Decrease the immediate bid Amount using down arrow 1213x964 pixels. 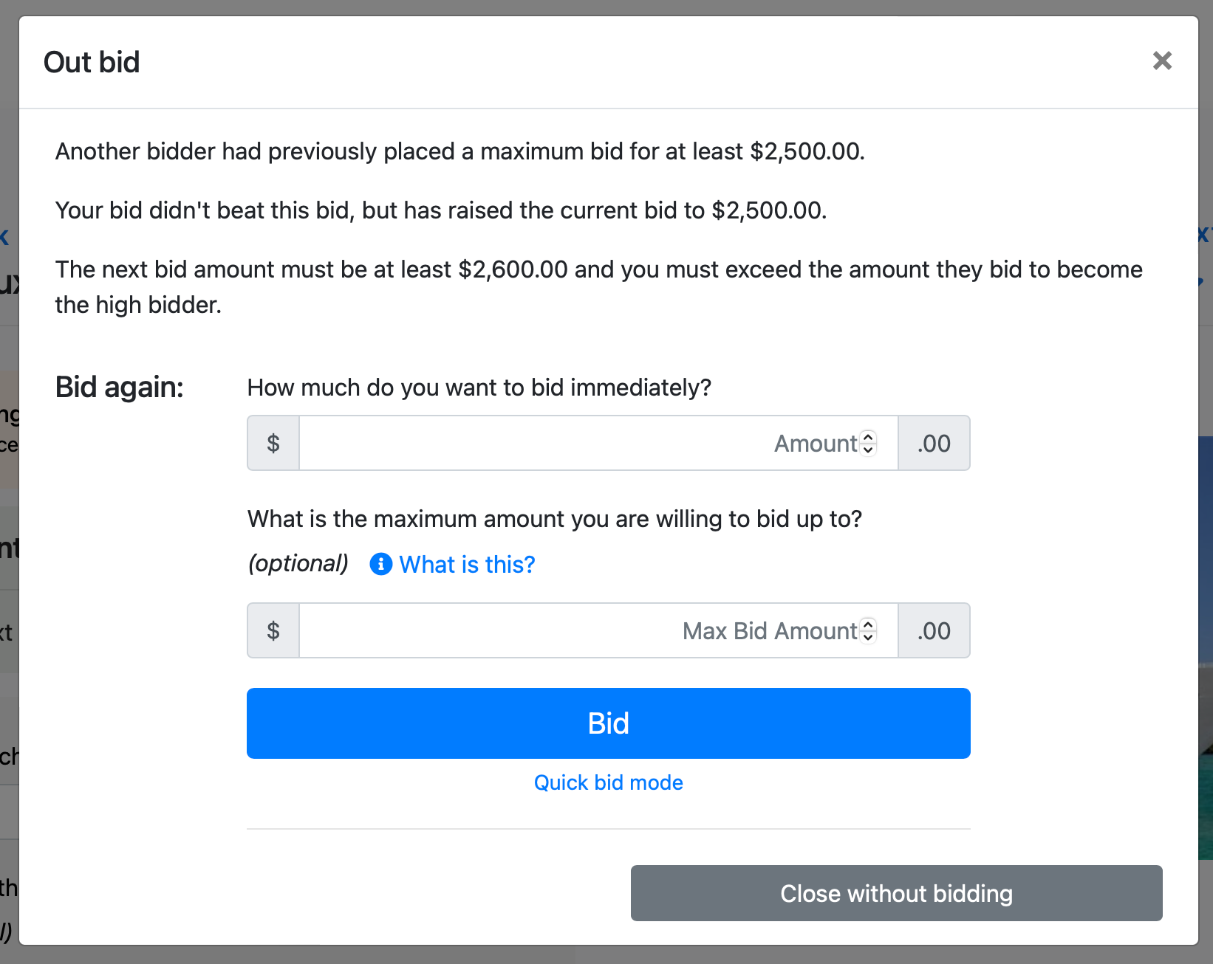(x=869, y=449)
